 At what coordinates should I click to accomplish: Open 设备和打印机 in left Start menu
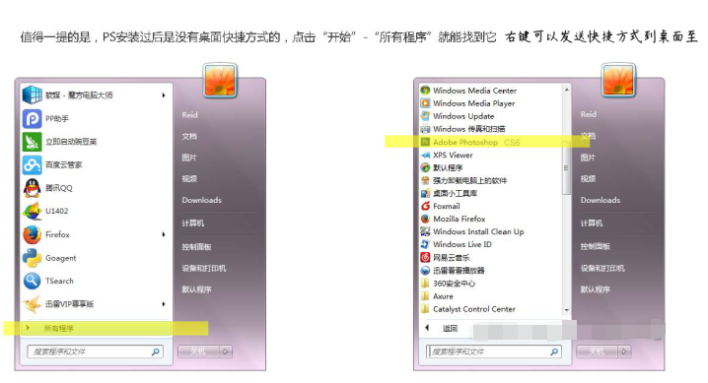204,268
